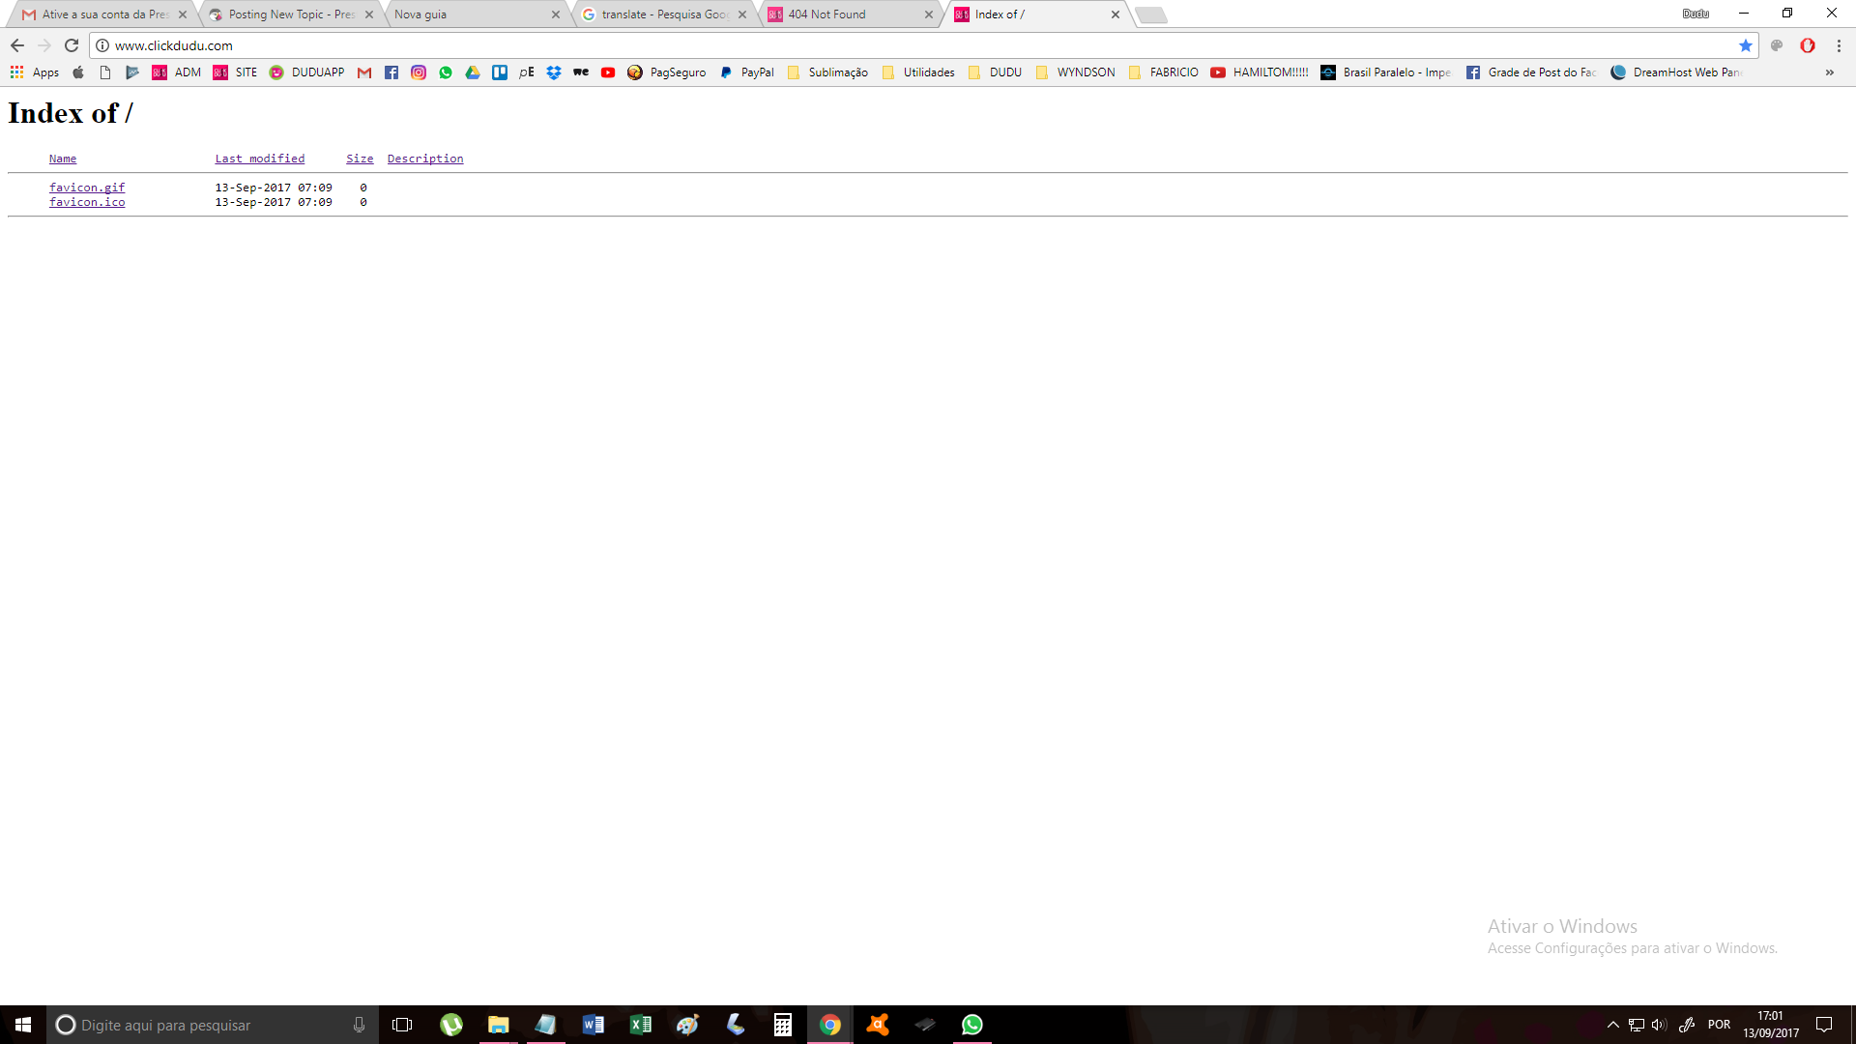Click the bookmark star in address bar
This screenshot has height=1044, width=1856.
(1745, 45)
